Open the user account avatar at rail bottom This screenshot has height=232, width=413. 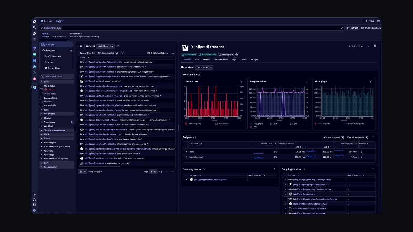(34, 210)
